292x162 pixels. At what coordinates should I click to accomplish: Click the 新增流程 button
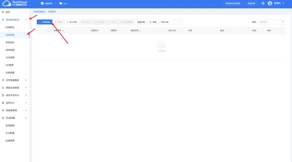click(45, 22)
